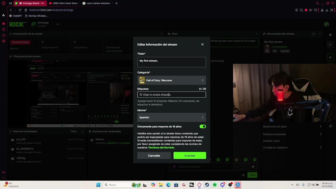The width and height of the screenshot is (336, 189).
Task: Click the padlock site info icon
Action: pos(26,10)
